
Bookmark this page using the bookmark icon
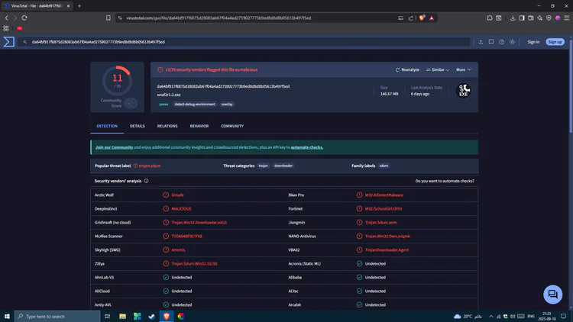tap(108, 18)
